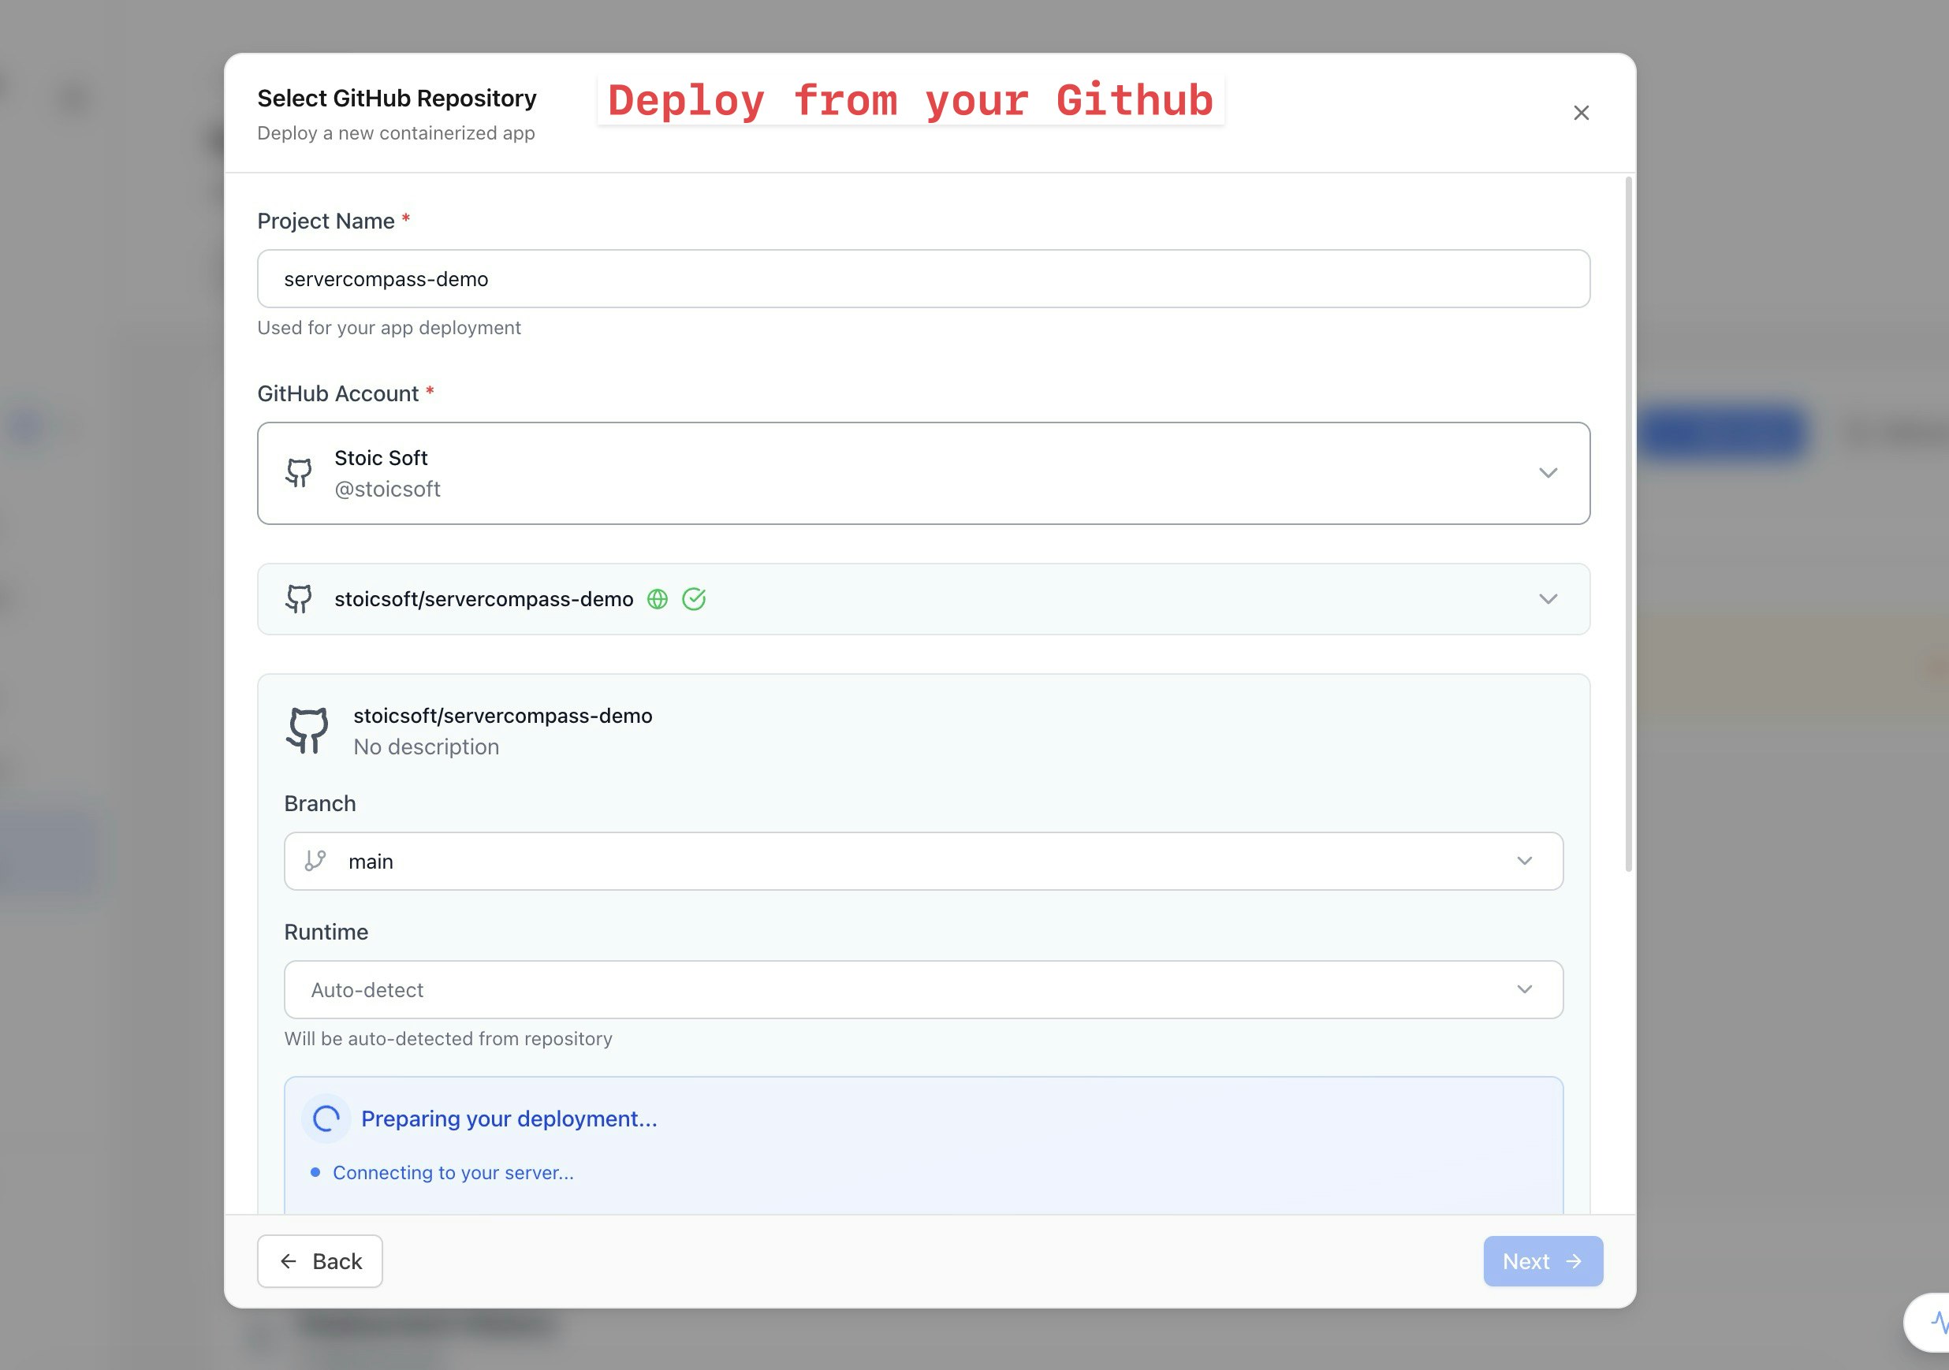Screen dimensions: 1949x1370
Task: Click the octocat icon inside the repository details card
Action: [x=308, y=730]
